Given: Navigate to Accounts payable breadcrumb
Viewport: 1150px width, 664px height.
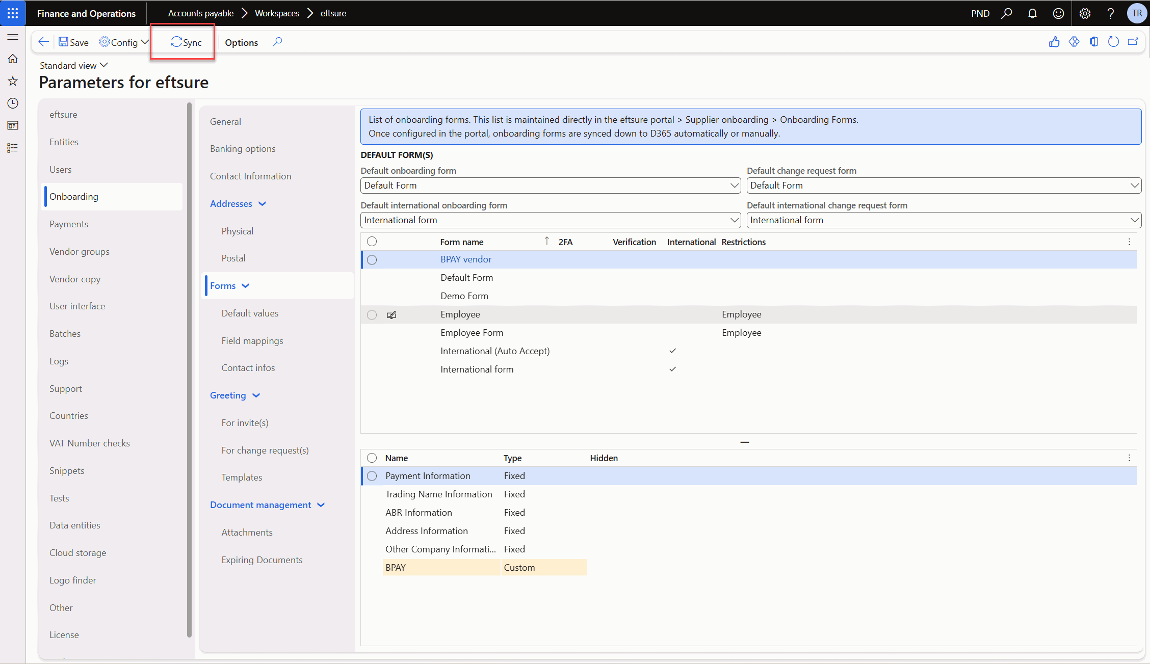Looking at the screenshot, I should coord(201,13).
